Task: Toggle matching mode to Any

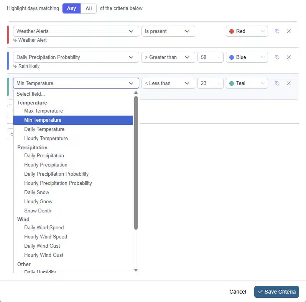Action: [x=71, y=8]
